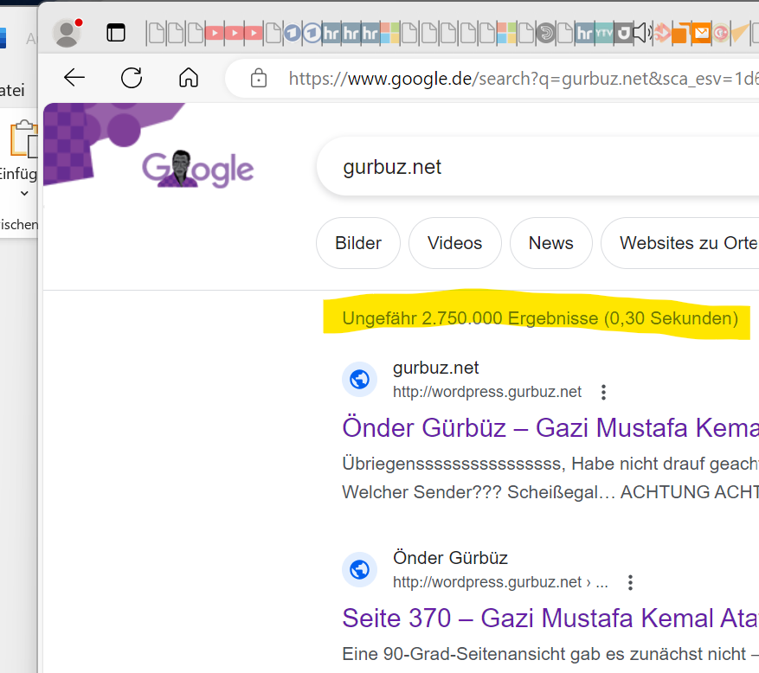
Task: Click the 'gurbuz.net' site name
Action: pos(435,368)
